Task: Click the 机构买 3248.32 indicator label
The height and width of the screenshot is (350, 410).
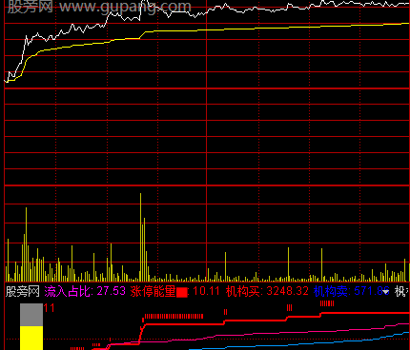Action: point(267,291)
